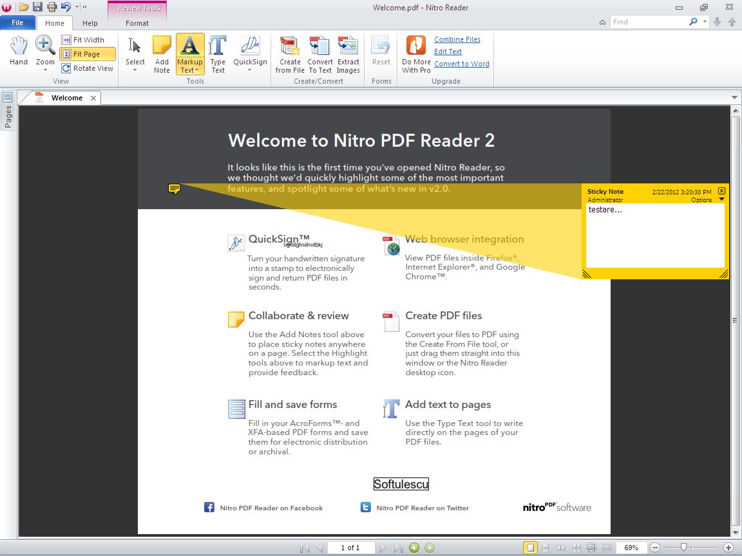Save the document with the floppy icon
This screenshot has width=742, height=556.
coord(37,7)
